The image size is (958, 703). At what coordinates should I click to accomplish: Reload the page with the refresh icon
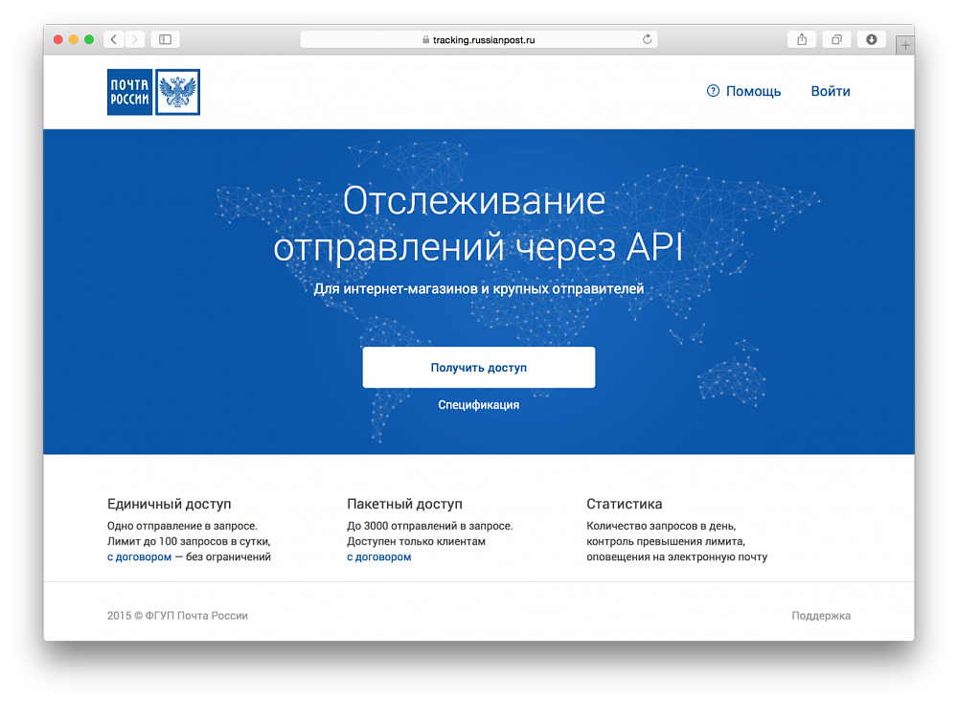point(648,39)
